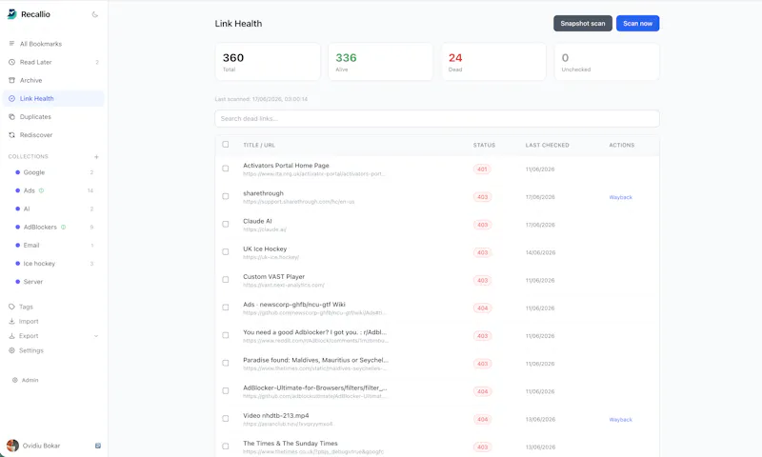Click the Snapshot scan button
This screenshot has height=457, width=762.
coord(583,23)
